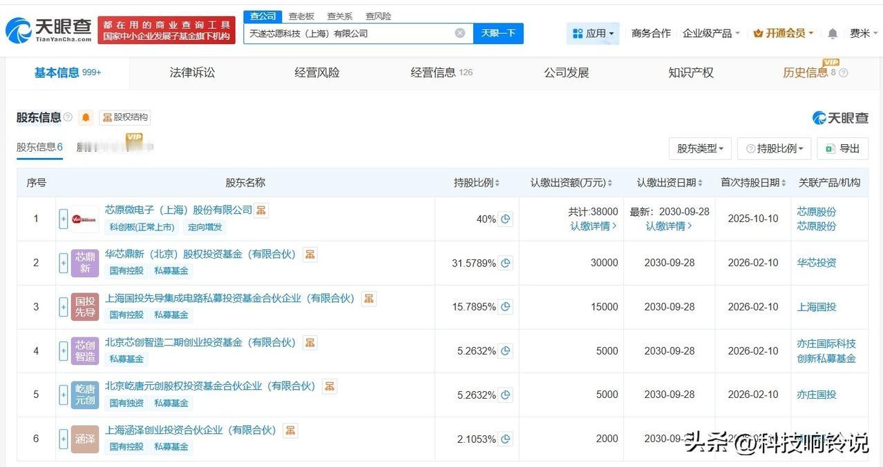883x467 pixels.
Task: Switch to 经营风险 tab
Action: coord(317,72)
